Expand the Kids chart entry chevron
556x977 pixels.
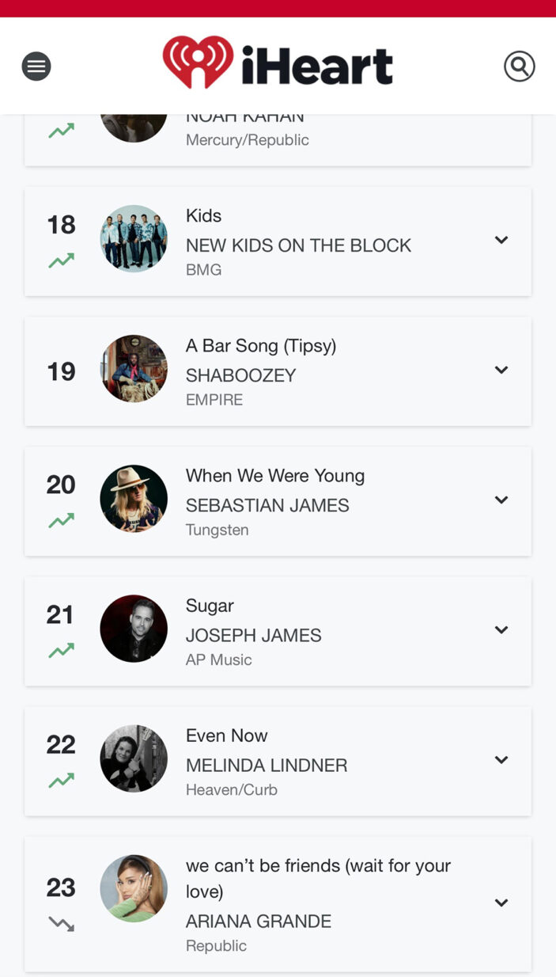[x=501, y=240]
